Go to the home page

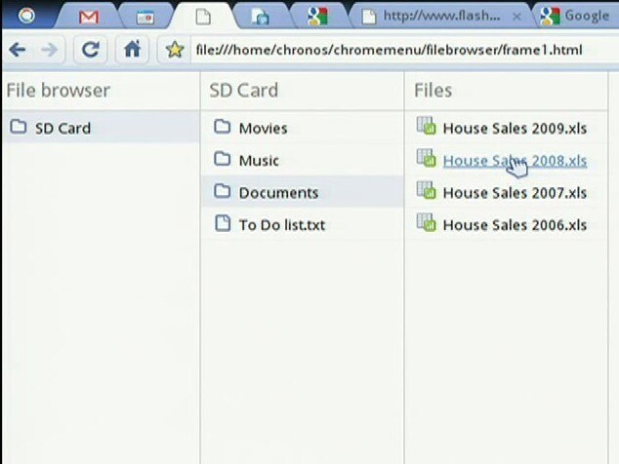coord(132,50)
